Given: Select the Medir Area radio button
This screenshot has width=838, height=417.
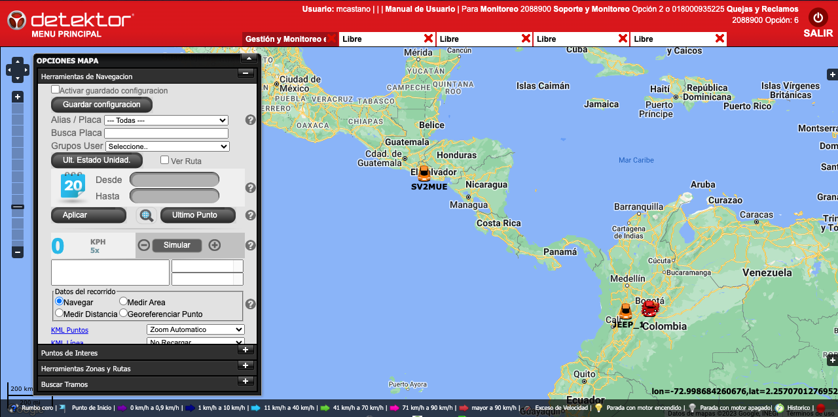Looking at the screenshot, I should pos(123,301).
